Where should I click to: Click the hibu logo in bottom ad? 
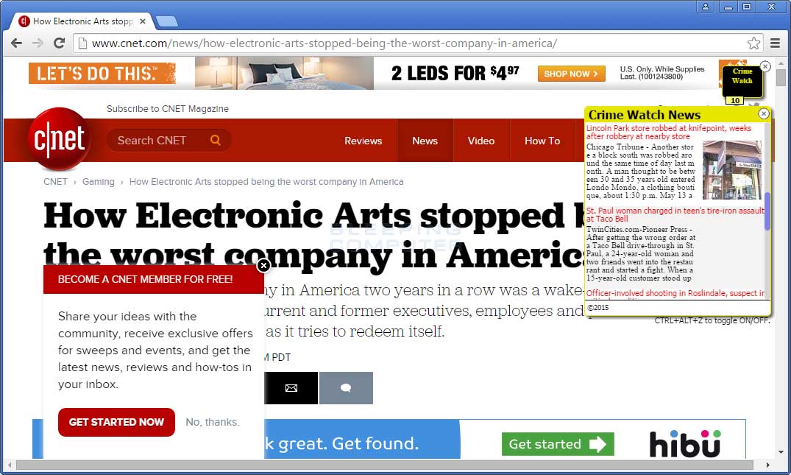pyautogui.click(x=685, y=443)
